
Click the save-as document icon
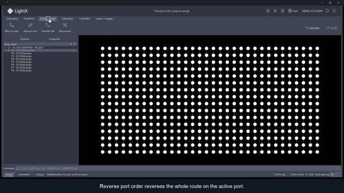coord(283,11)
